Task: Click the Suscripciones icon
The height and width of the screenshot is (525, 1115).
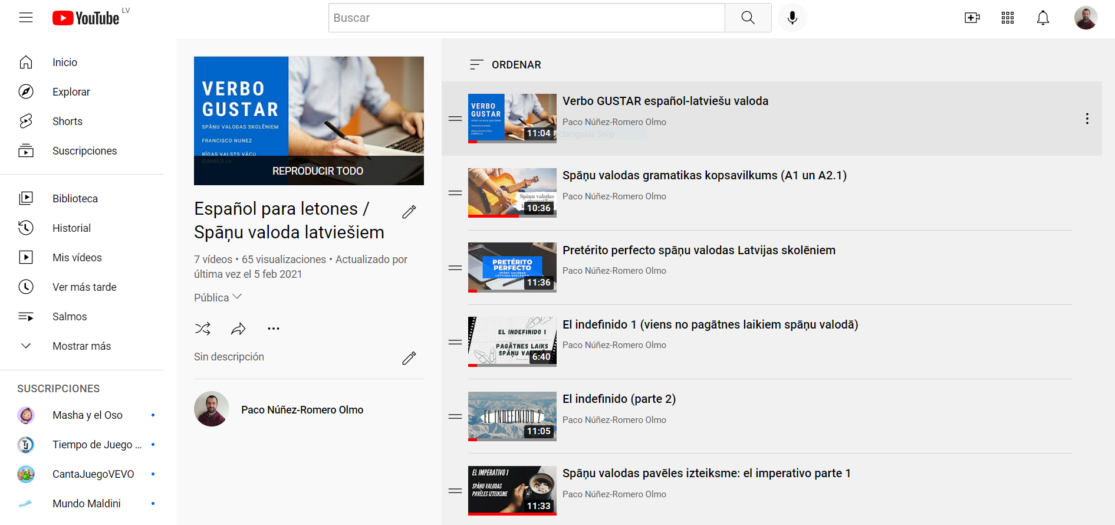Action: [26, 150]
